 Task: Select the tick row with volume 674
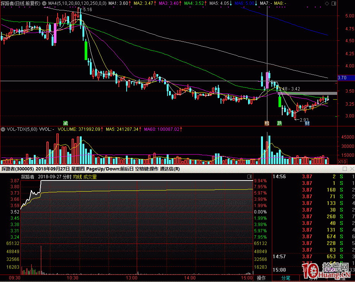[x=313, y=236]
